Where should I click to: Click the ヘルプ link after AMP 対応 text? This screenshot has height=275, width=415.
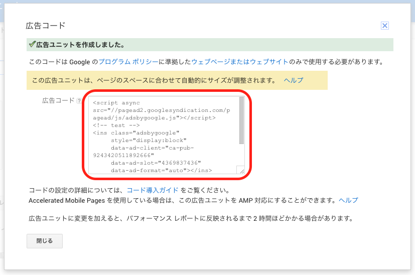348,200
